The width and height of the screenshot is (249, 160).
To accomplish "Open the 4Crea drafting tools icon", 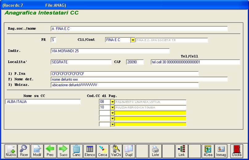I will click(x=208, y=151).
